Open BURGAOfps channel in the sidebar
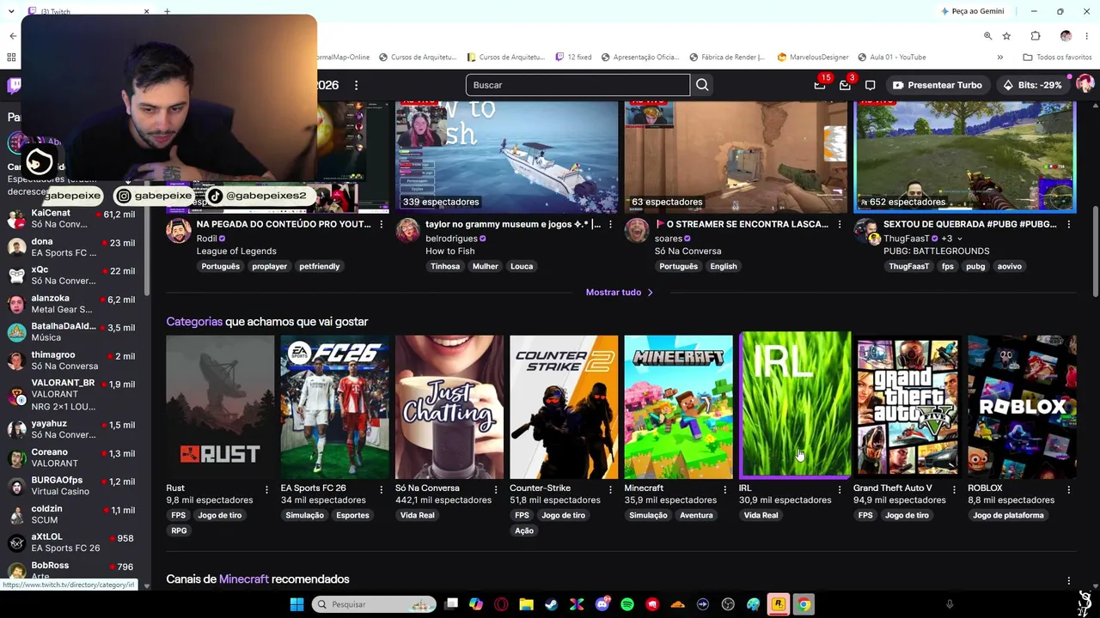Viewport: 1100px width, 618px height. [x=76, y=486]
